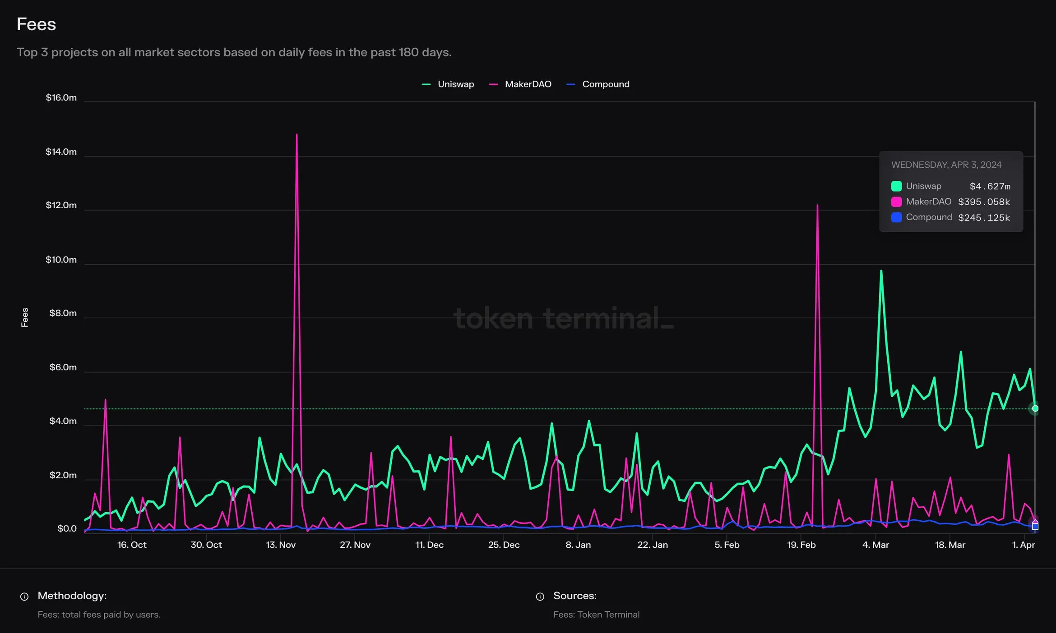Click the '22. Jan' x-axis label

coord(653,545)
